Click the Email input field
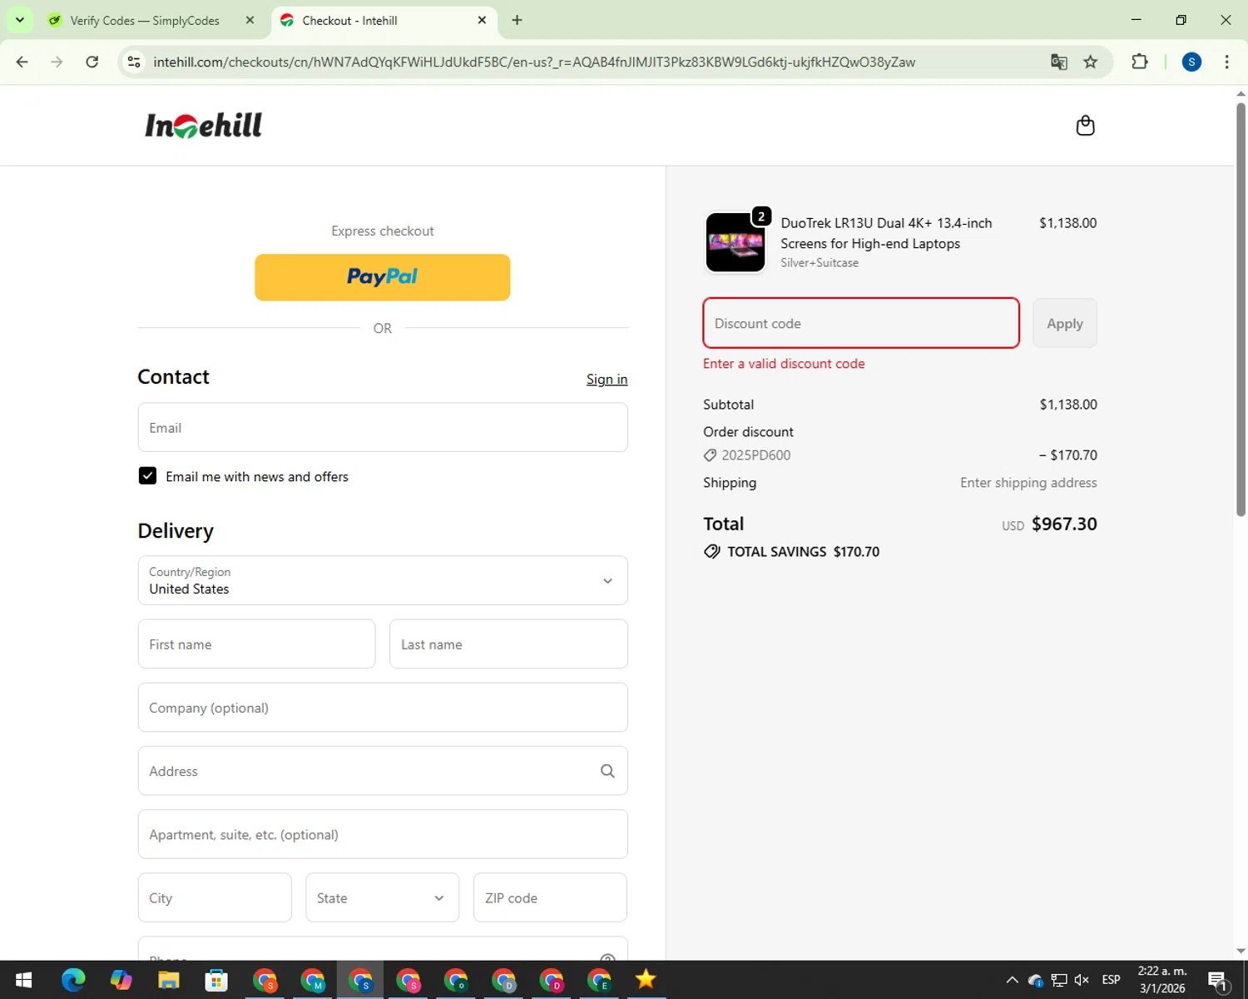This screenshot has height=999, width=1248. 383,427
